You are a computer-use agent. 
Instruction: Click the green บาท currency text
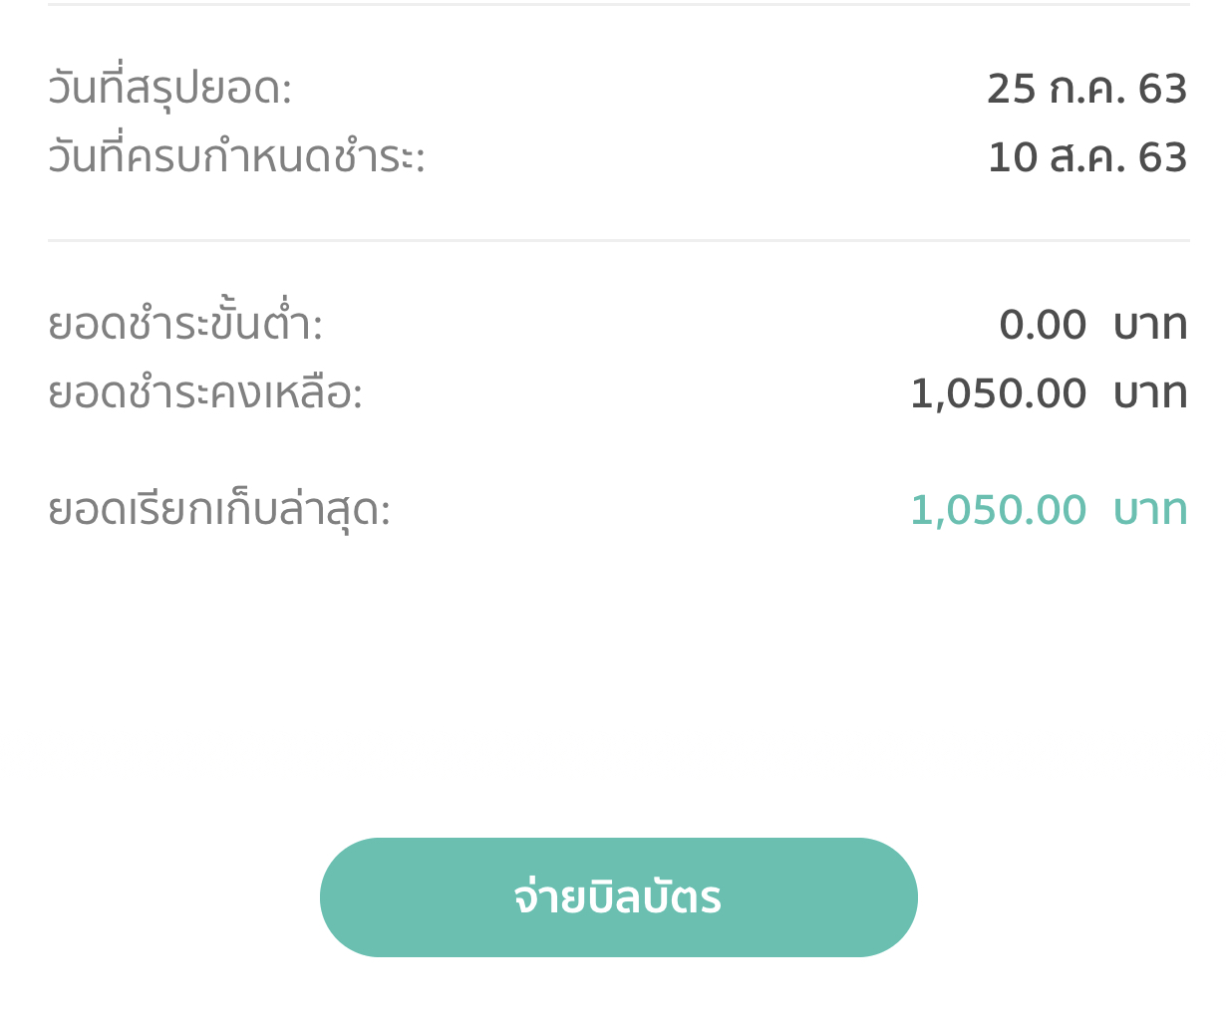point(1150,510)
